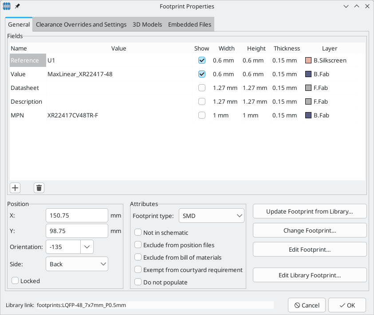The width and height of the screenshot is (374, 315).
Task: Toggle the Locked checkbox
Action: pos(15,281)
